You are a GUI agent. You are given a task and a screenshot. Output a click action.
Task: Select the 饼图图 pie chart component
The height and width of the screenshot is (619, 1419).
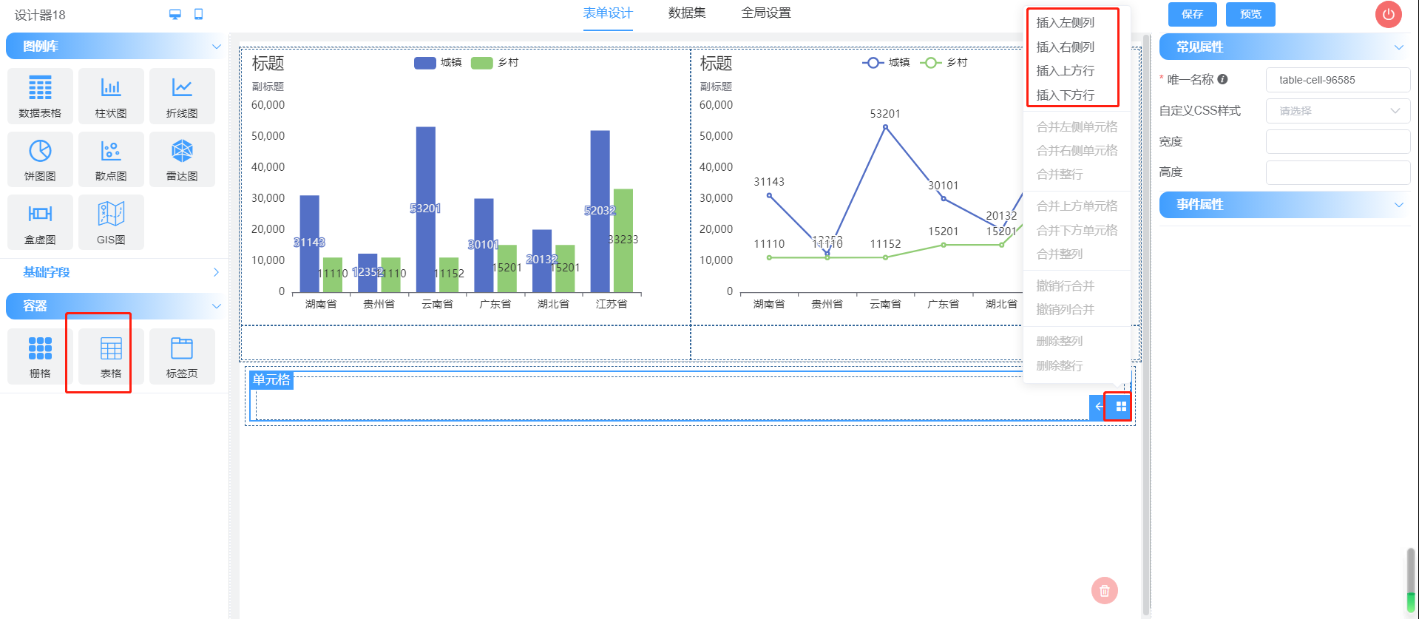point(40,159)
